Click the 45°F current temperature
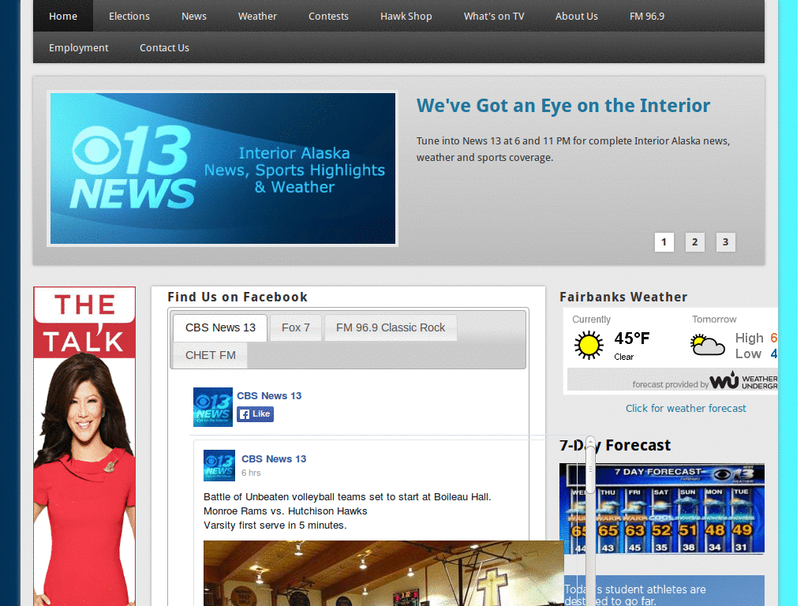This screenshot has width=808, height=606. (632, 339)
